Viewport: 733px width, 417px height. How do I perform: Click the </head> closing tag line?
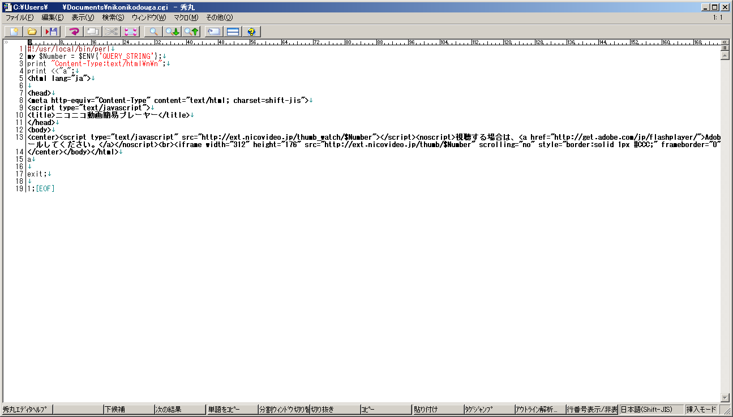[43, 123]
